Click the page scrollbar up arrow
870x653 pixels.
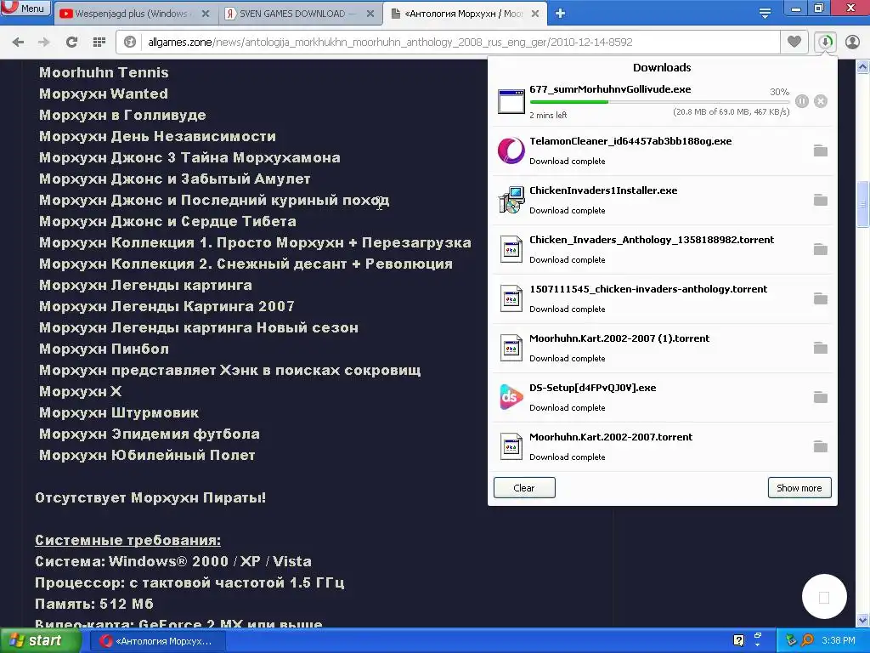[863, 67]
